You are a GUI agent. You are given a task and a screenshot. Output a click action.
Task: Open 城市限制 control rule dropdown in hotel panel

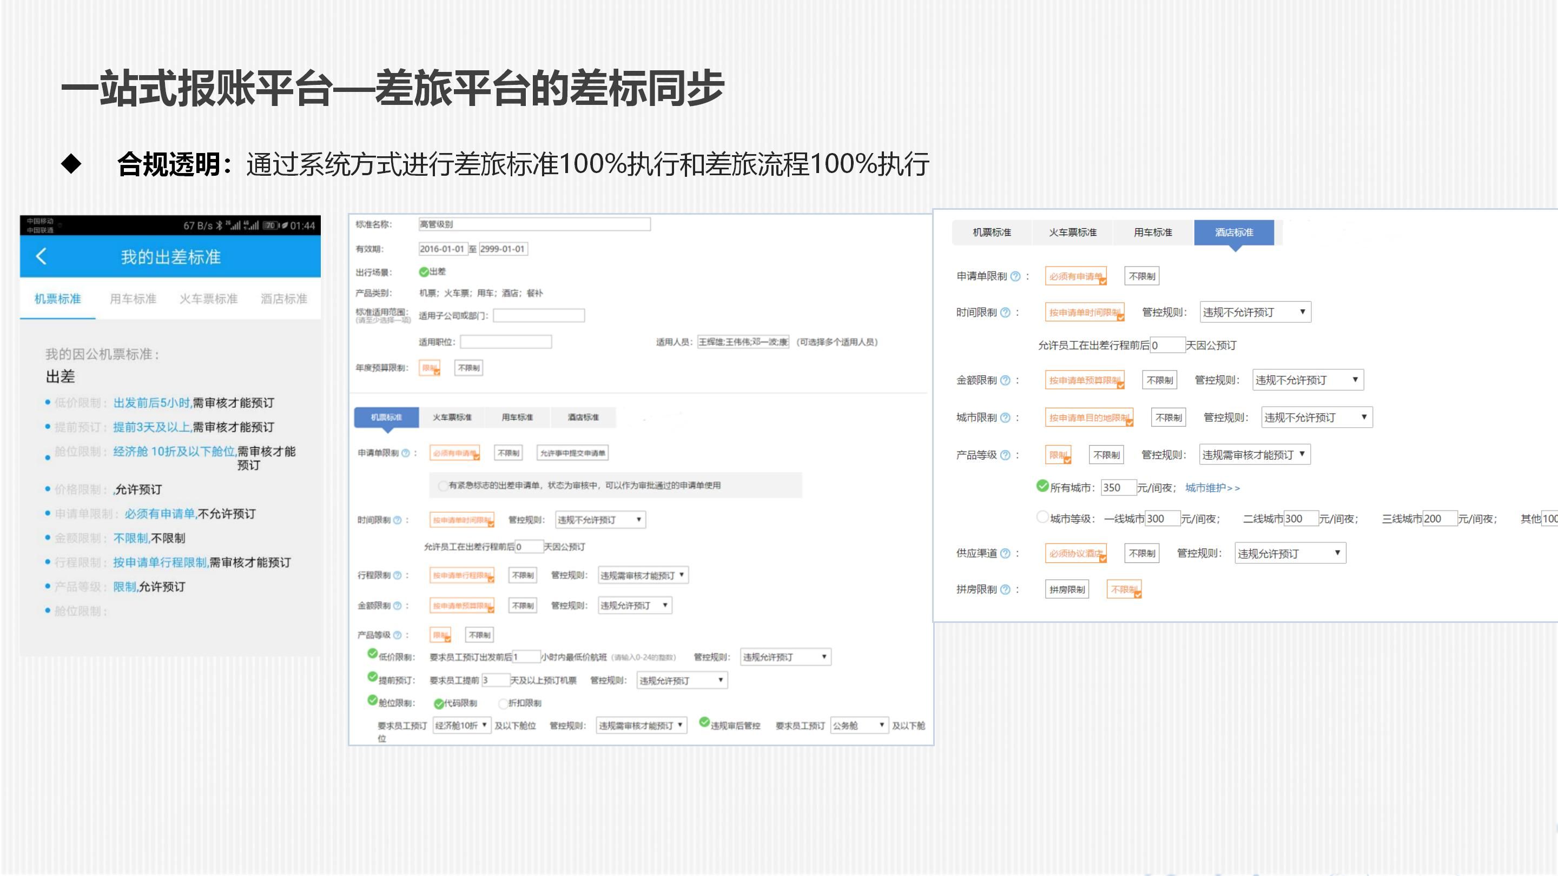click(1317, 417)
